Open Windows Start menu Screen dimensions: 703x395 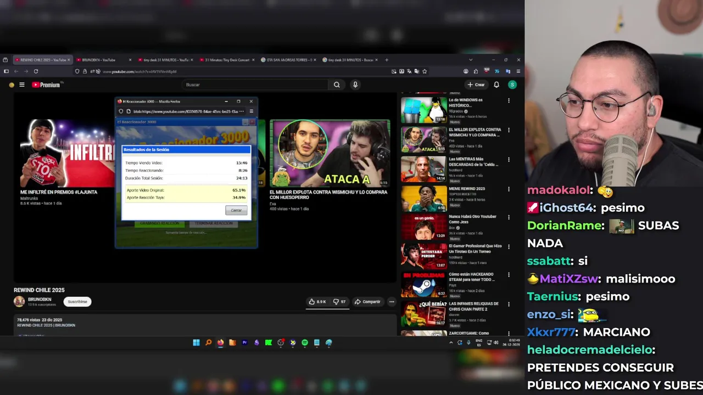196,342
